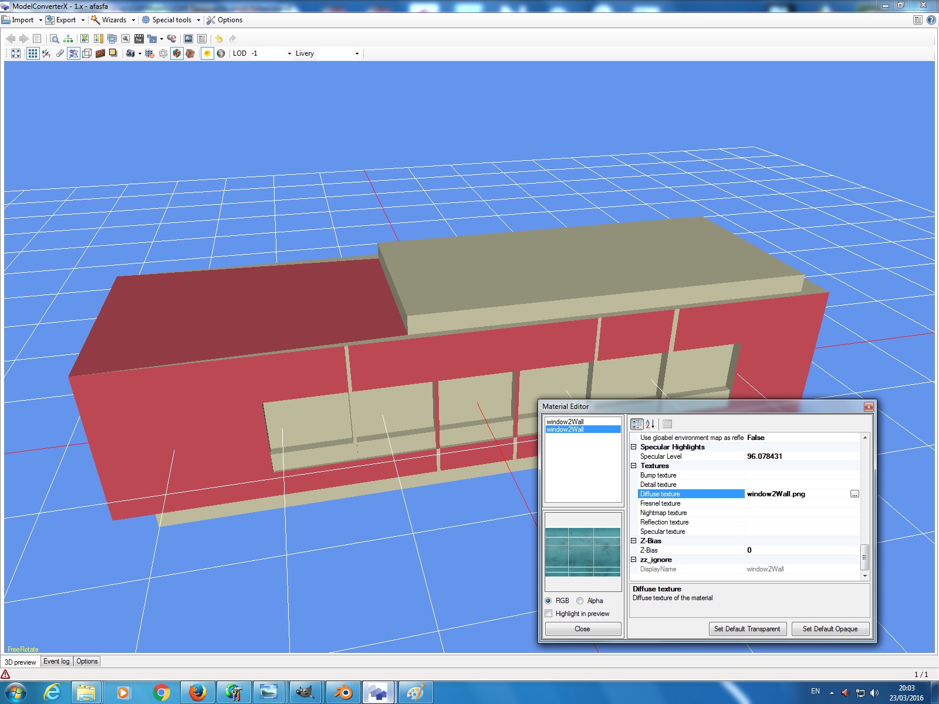Click the wireframe cube icon
The width and height of the screenshot is (939, 704).
pyautogui.click(x=87, y=53)
